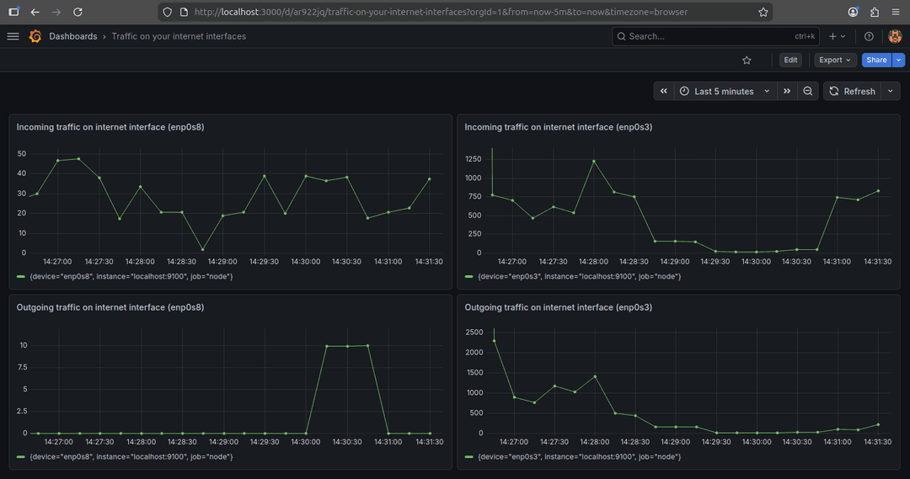Reload the page with the browser reload icon

pyautogui.click(x=78, y=12)
